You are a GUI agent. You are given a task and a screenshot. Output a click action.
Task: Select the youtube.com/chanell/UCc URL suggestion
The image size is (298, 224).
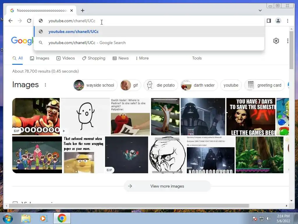(x=149, y=32)
